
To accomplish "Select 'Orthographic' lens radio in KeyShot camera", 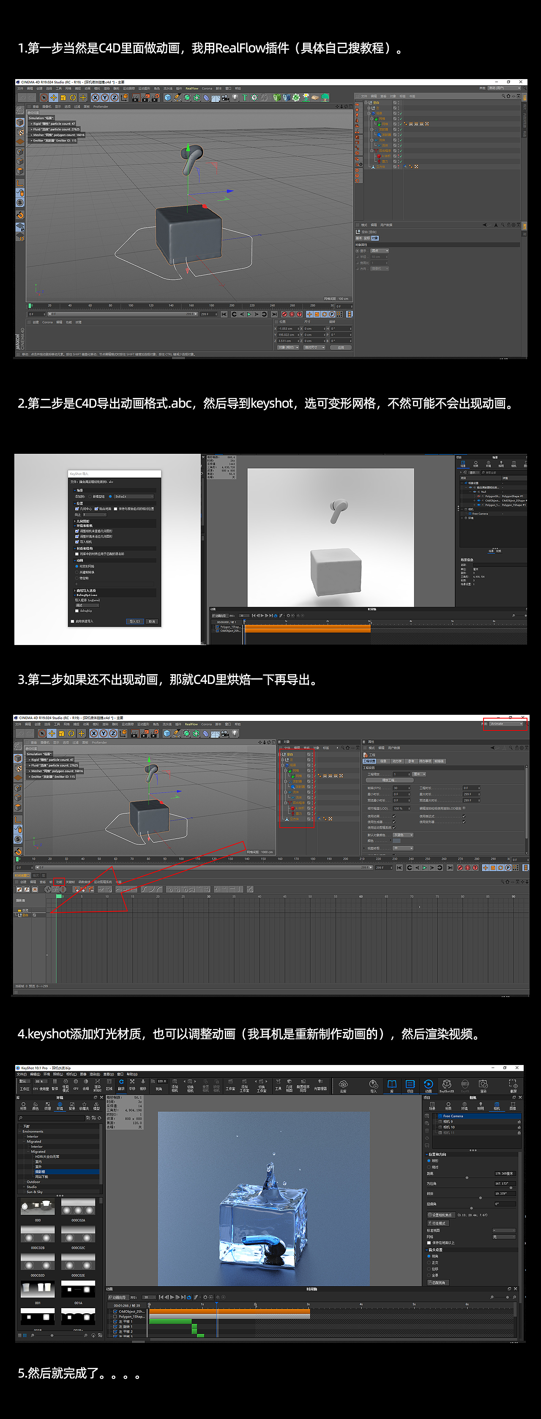I will 429,1263.
